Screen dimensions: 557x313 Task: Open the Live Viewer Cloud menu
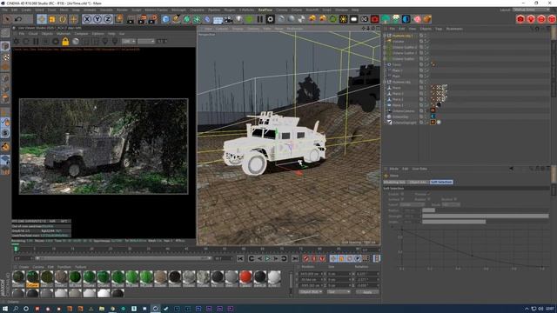[33, 34]
